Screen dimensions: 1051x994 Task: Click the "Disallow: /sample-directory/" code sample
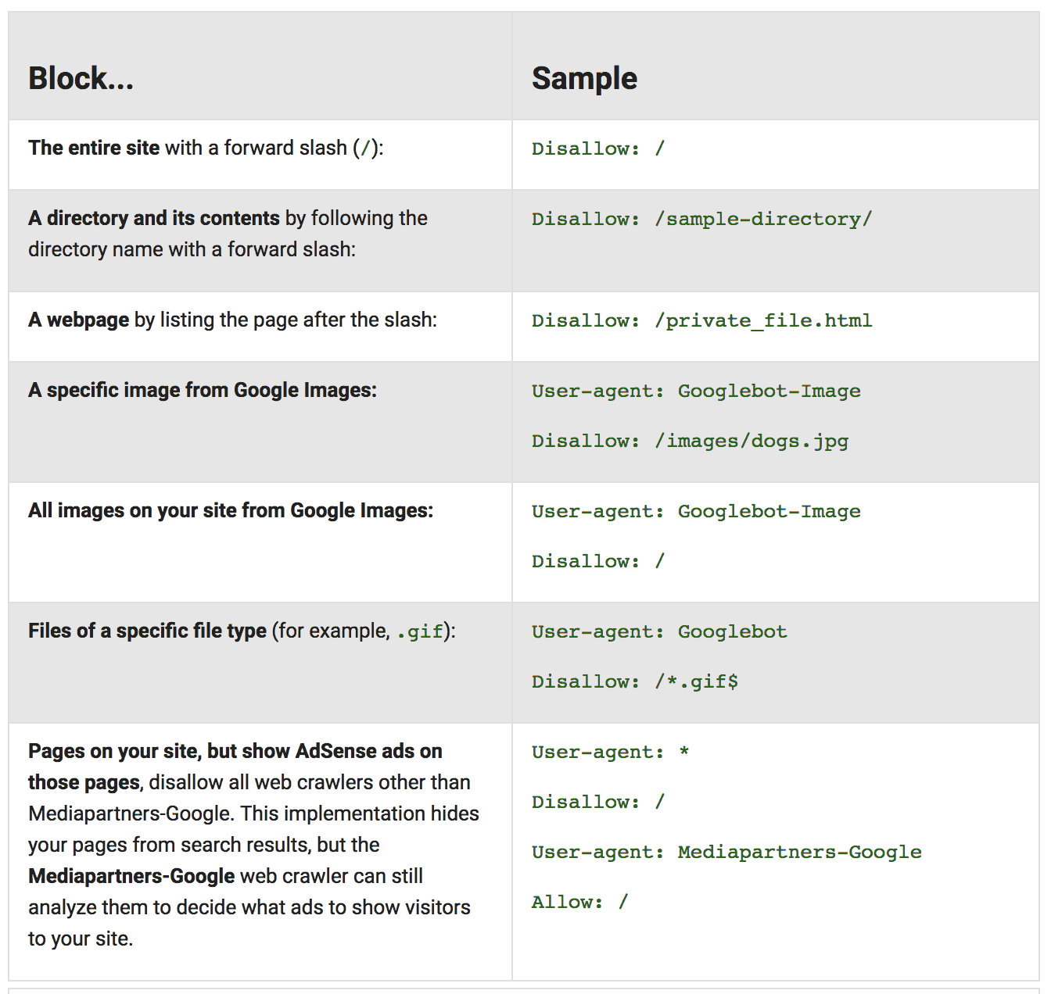pos(701,219)
